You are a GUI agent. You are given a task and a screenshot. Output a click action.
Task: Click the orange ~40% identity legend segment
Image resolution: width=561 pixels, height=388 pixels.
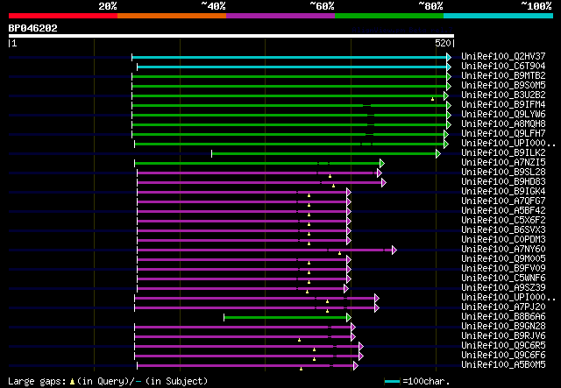172,16
